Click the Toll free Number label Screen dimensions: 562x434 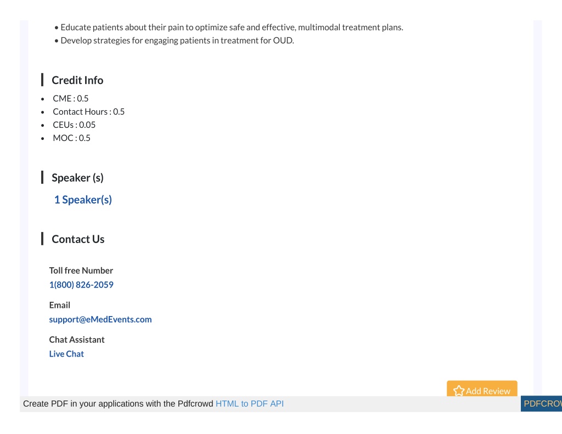coord(81,270)
